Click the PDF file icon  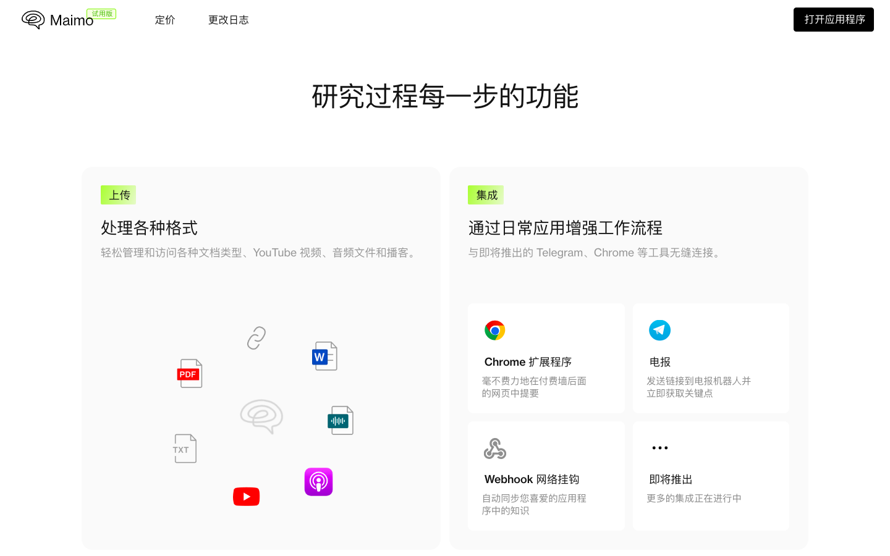click(190, 374)
